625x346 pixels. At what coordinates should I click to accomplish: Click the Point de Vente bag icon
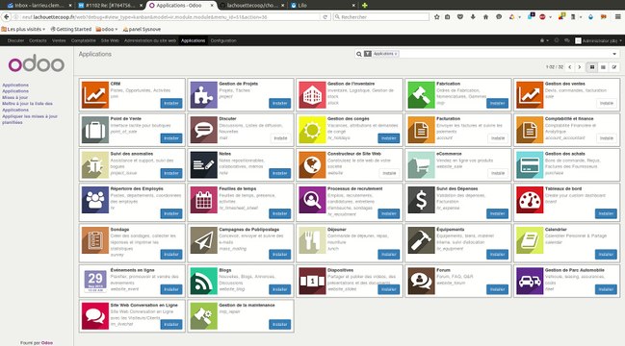coord(95,130)
